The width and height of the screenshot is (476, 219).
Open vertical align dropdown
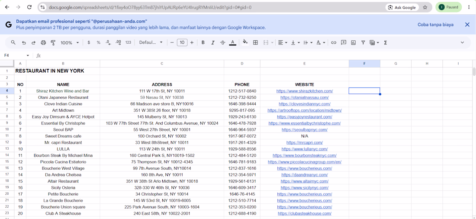[x=296, y=42]
